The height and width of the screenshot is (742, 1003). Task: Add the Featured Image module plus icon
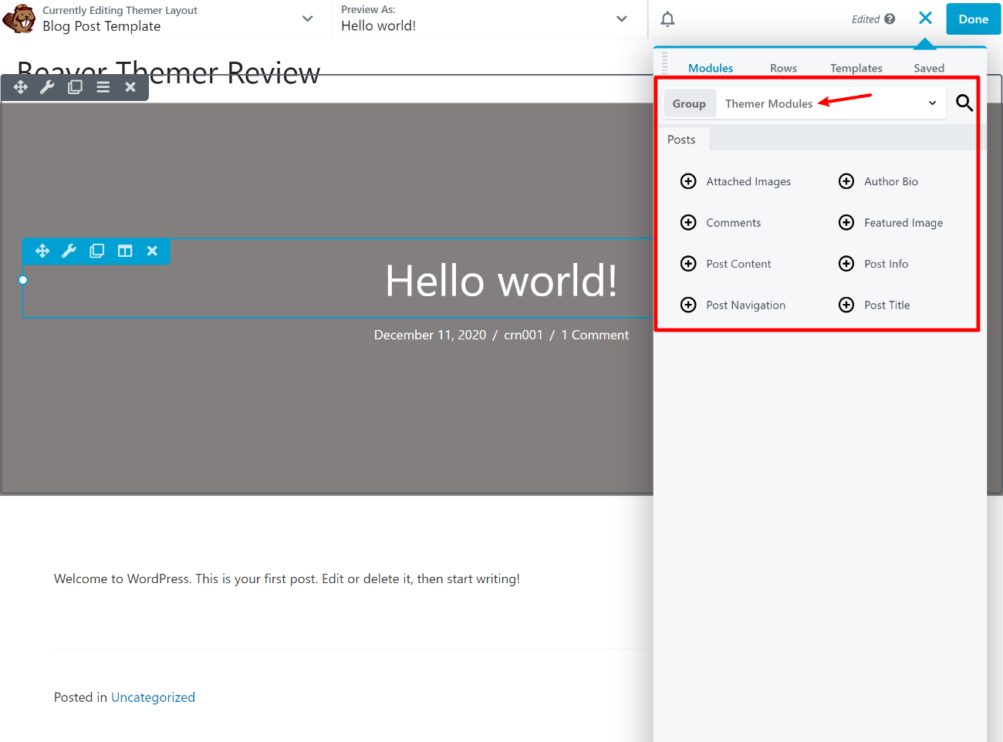pos(846,222)
